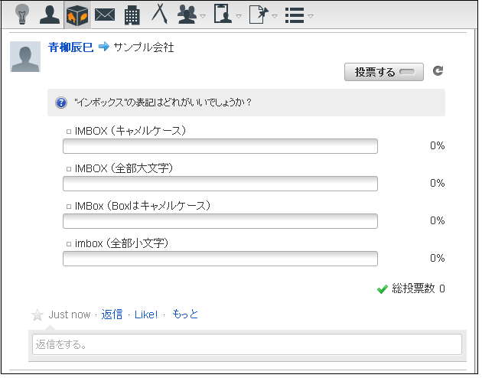This screenshot has height=378, width=482.
Task: Open the single user profile icon
Action: click(x=50, y=15)
